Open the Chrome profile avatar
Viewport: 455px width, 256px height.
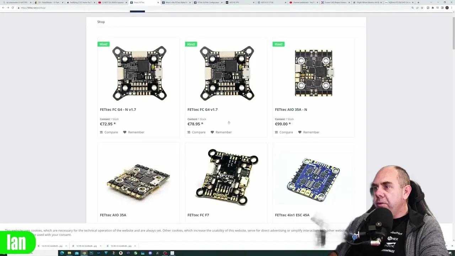click(447, 8)
